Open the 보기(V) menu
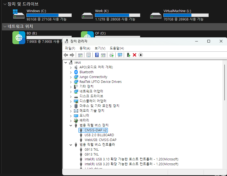This screenshot has width=227, height=176. [100, 48]
